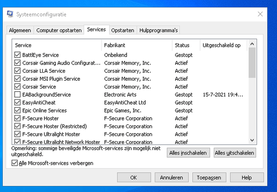277x192 pixels.
Task: Open Help from the dialog
Action: coord(247,178)
